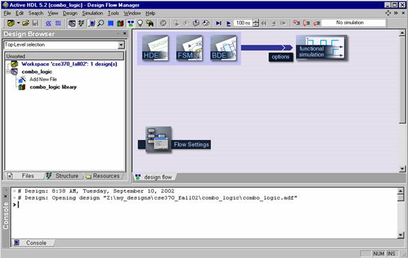Open the Simulation menu
Image resolution: width=408 pixels, height=258 pixels.
point(92,13)
